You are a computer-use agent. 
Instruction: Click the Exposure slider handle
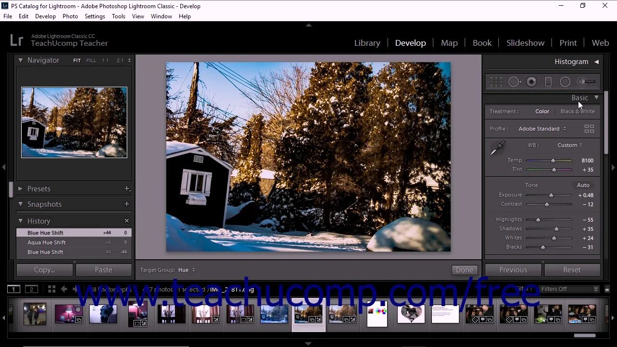pos(551,195)
